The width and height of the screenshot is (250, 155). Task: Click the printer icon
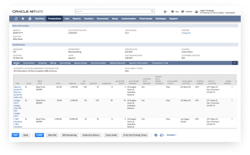[x=156, y=135]
